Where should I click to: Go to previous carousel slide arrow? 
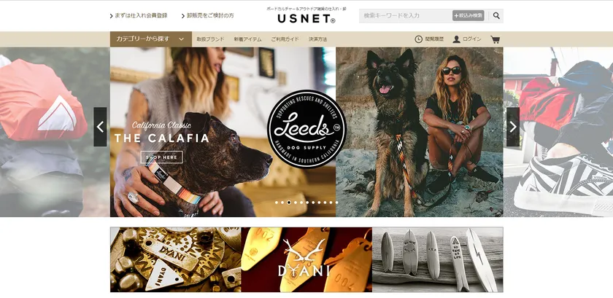100,127
